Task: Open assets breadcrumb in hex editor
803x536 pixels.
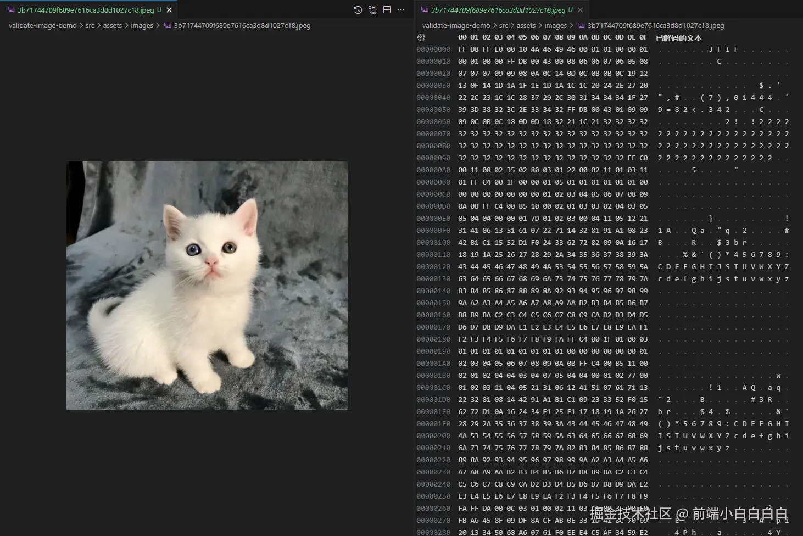Action: (x=526, y=25)
